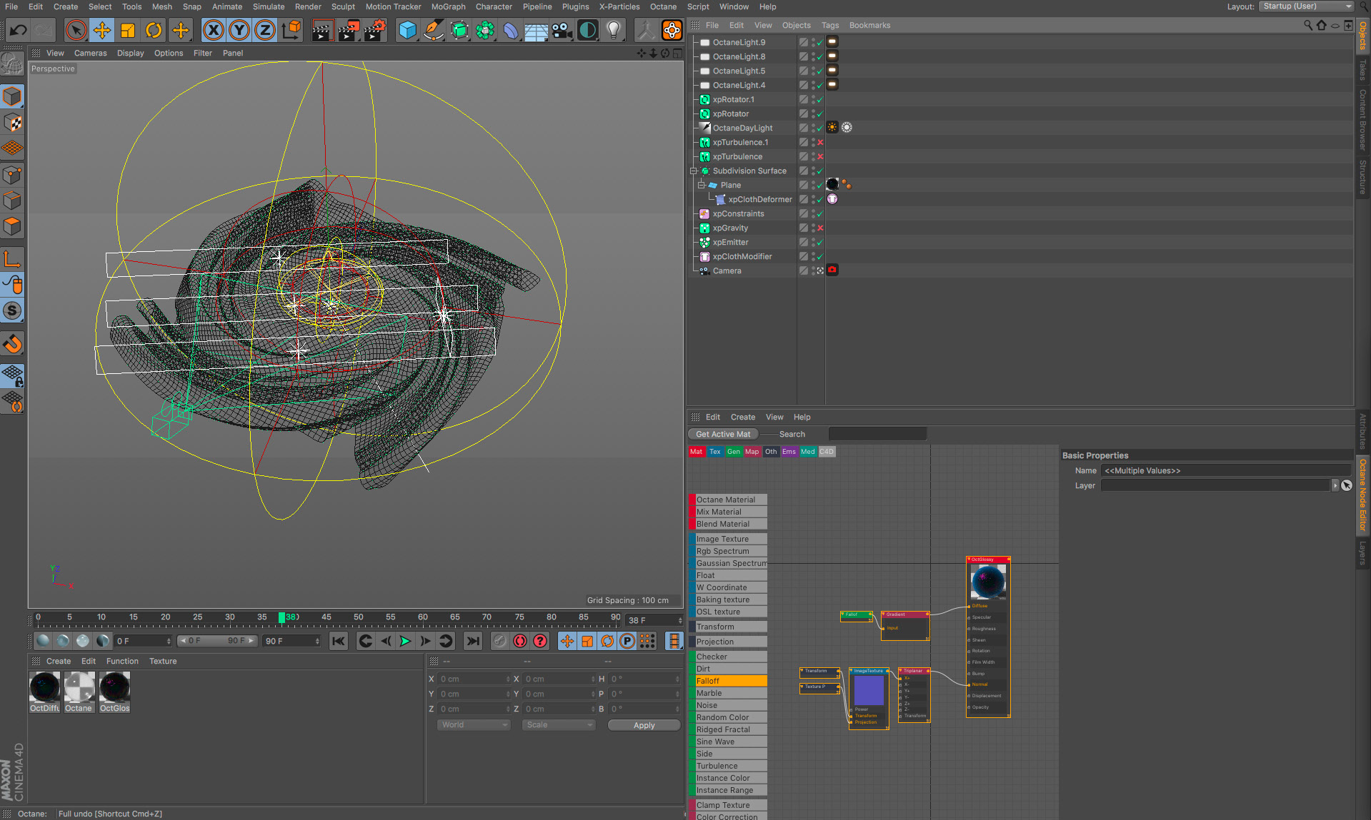This screenshot has width=1371, height=820.
Task: Add a Falloff node from list
Action: tap(727, 681)
